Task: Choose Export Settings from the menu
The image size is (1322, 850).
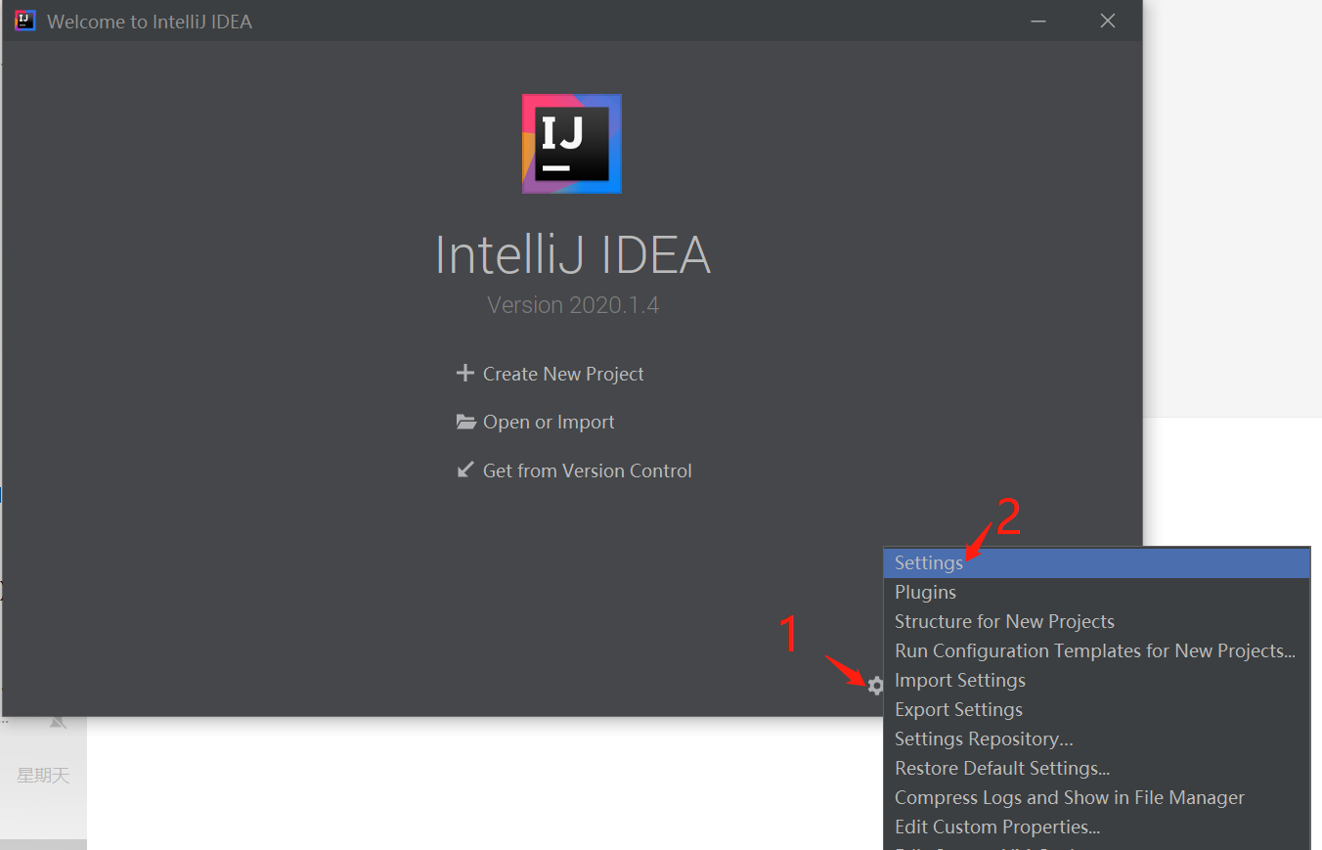Action: (957, 708)
